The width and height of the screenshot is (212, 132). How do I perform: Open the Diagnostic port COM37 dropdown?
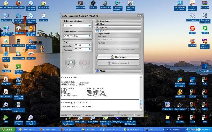90,49
